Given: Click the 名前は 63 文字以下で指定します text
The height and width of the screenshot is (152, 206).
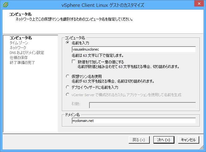Looking at the screenshot, I should 98,56.
